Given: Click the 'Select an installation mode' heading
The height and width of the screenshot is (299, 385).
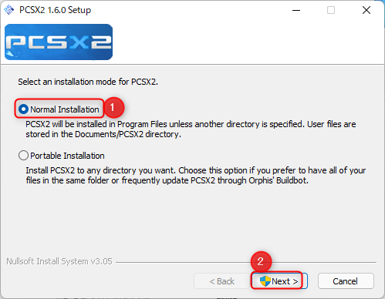Looking at the screenshot, I should [88, 82].
